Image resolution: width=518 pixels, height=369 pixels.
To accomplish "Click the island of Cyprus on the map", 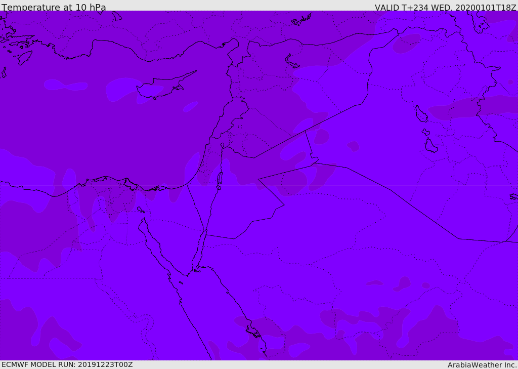I will click(162, 87).
